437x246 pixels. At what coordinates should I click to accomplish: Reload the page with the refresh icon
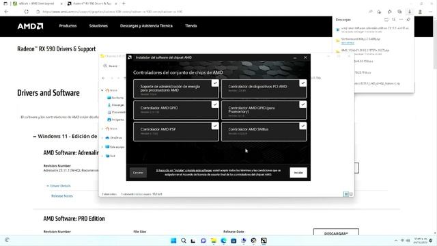pos(26,12)
